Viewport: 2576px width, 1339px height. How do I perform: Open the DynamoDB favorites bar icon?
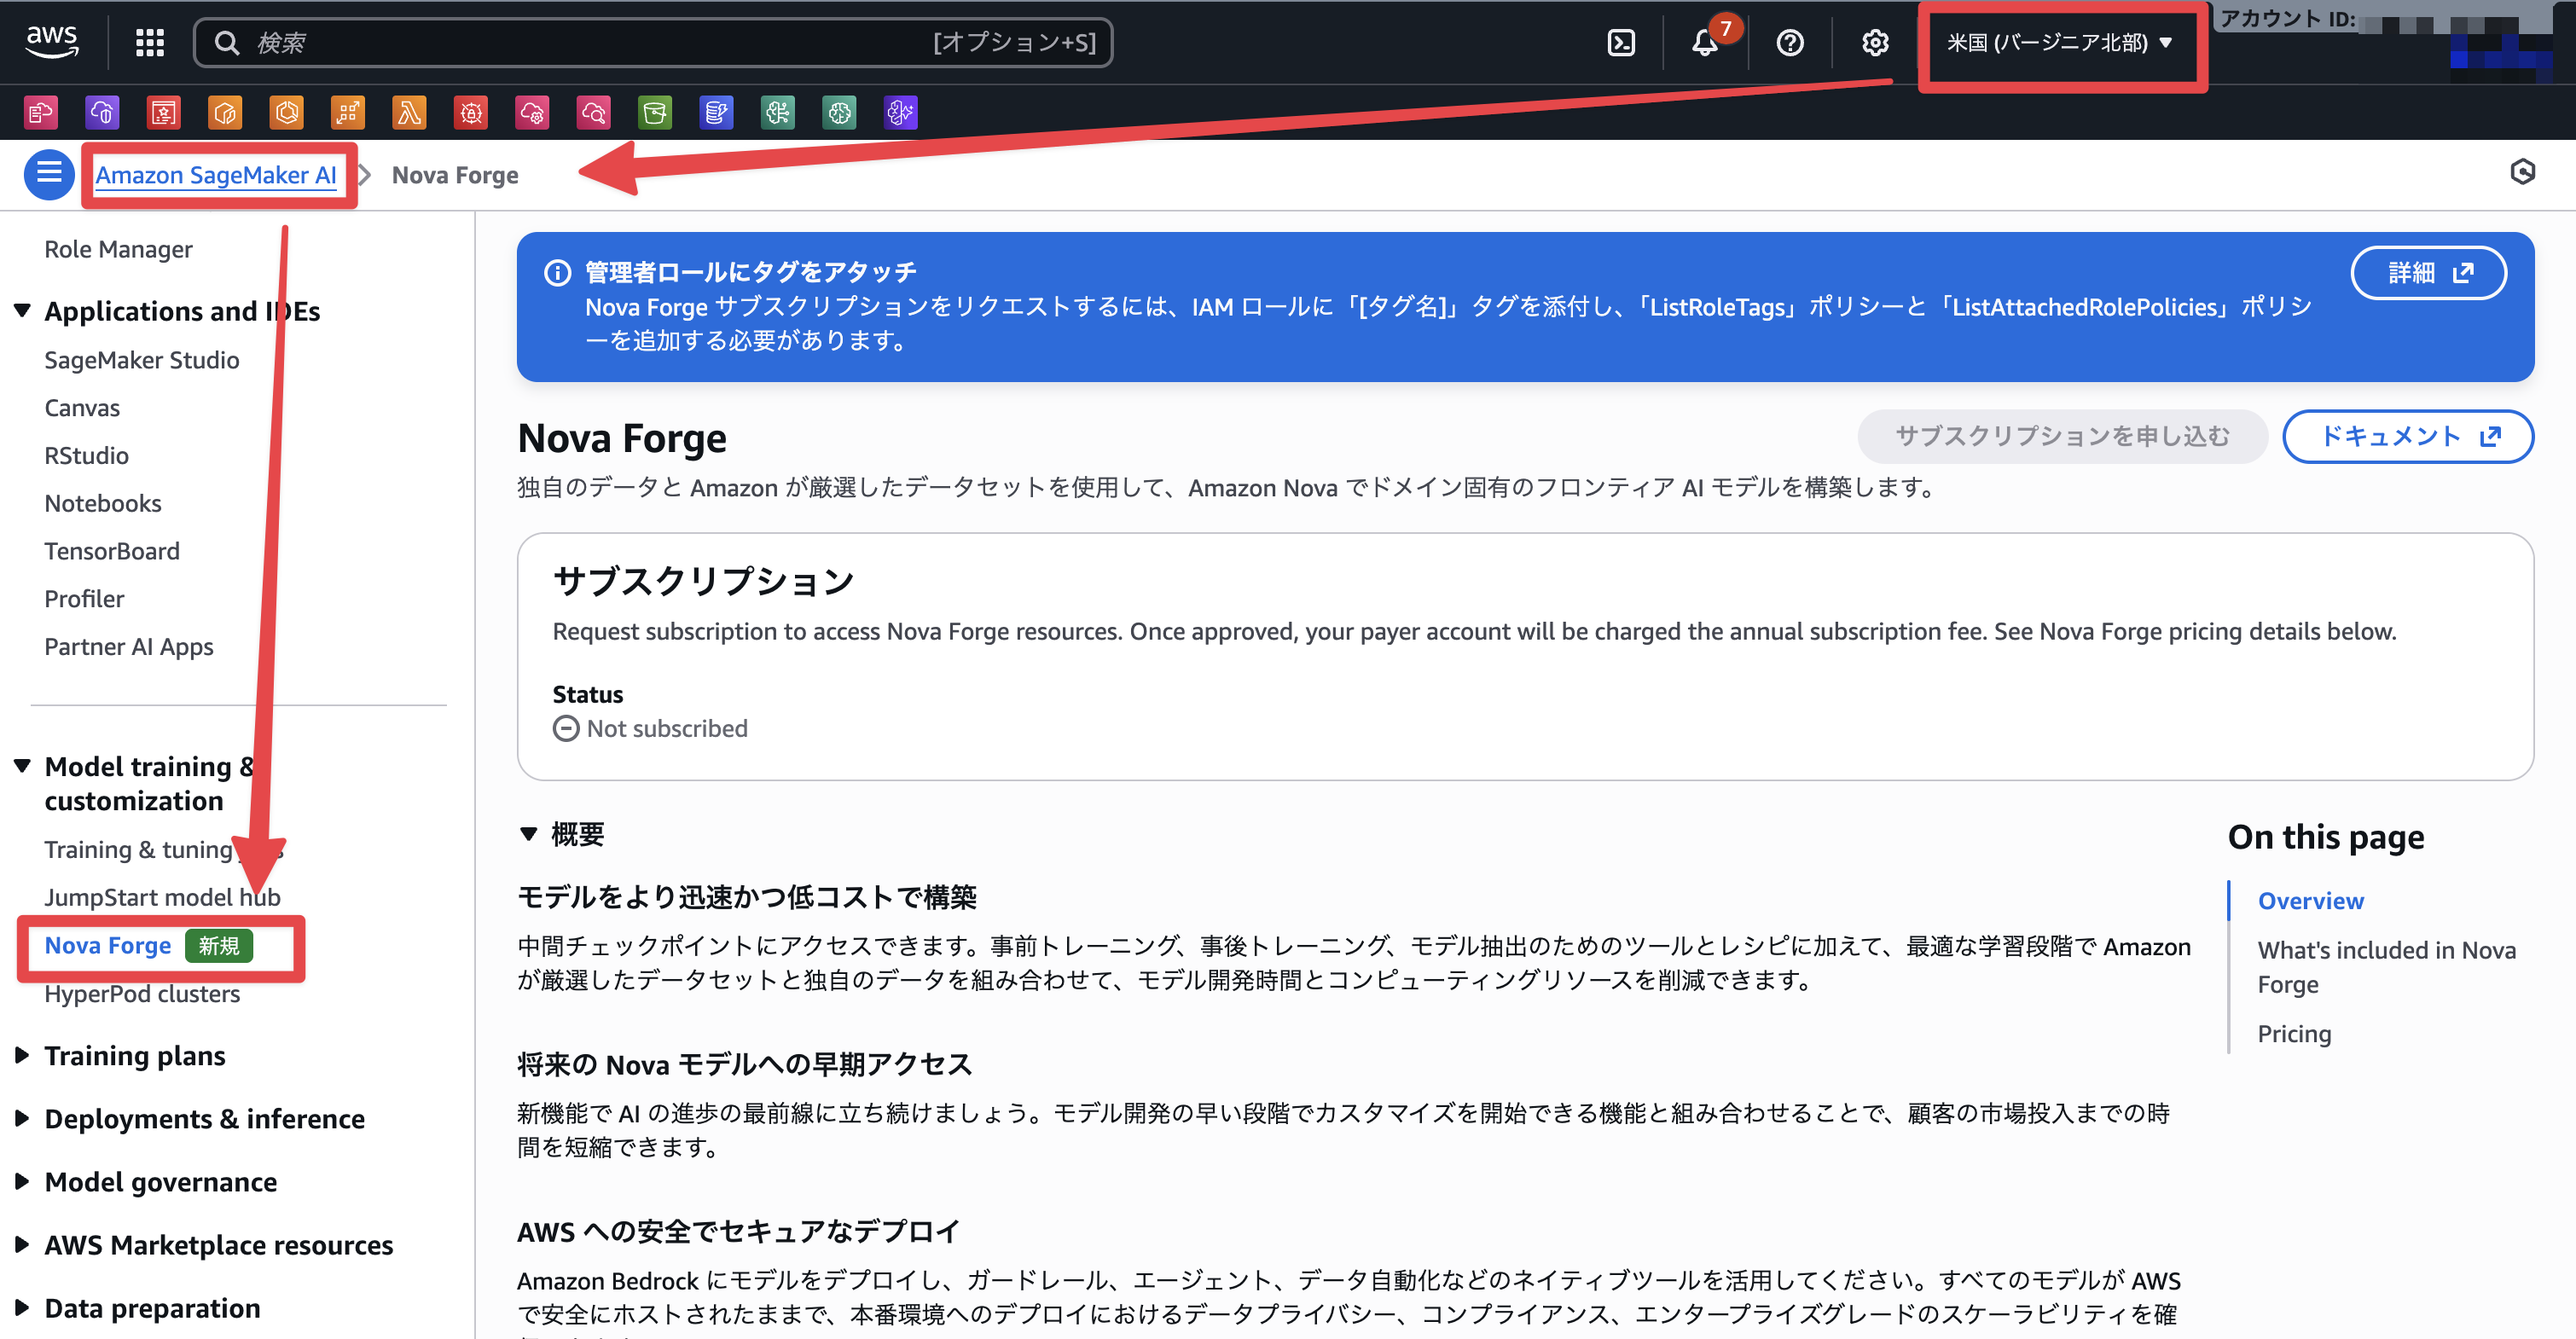[716, 112]
